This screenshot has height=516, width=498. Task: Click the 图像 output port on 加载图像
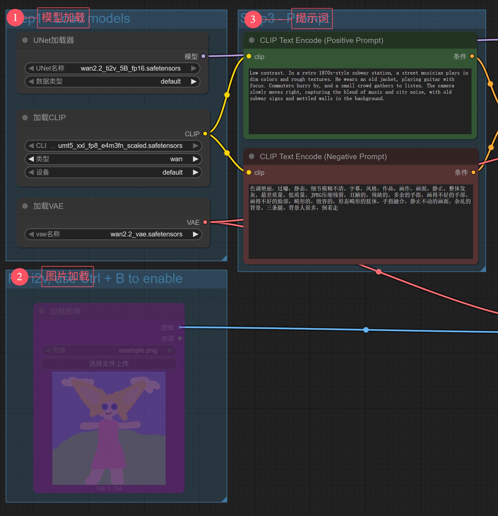coord(180,327)
